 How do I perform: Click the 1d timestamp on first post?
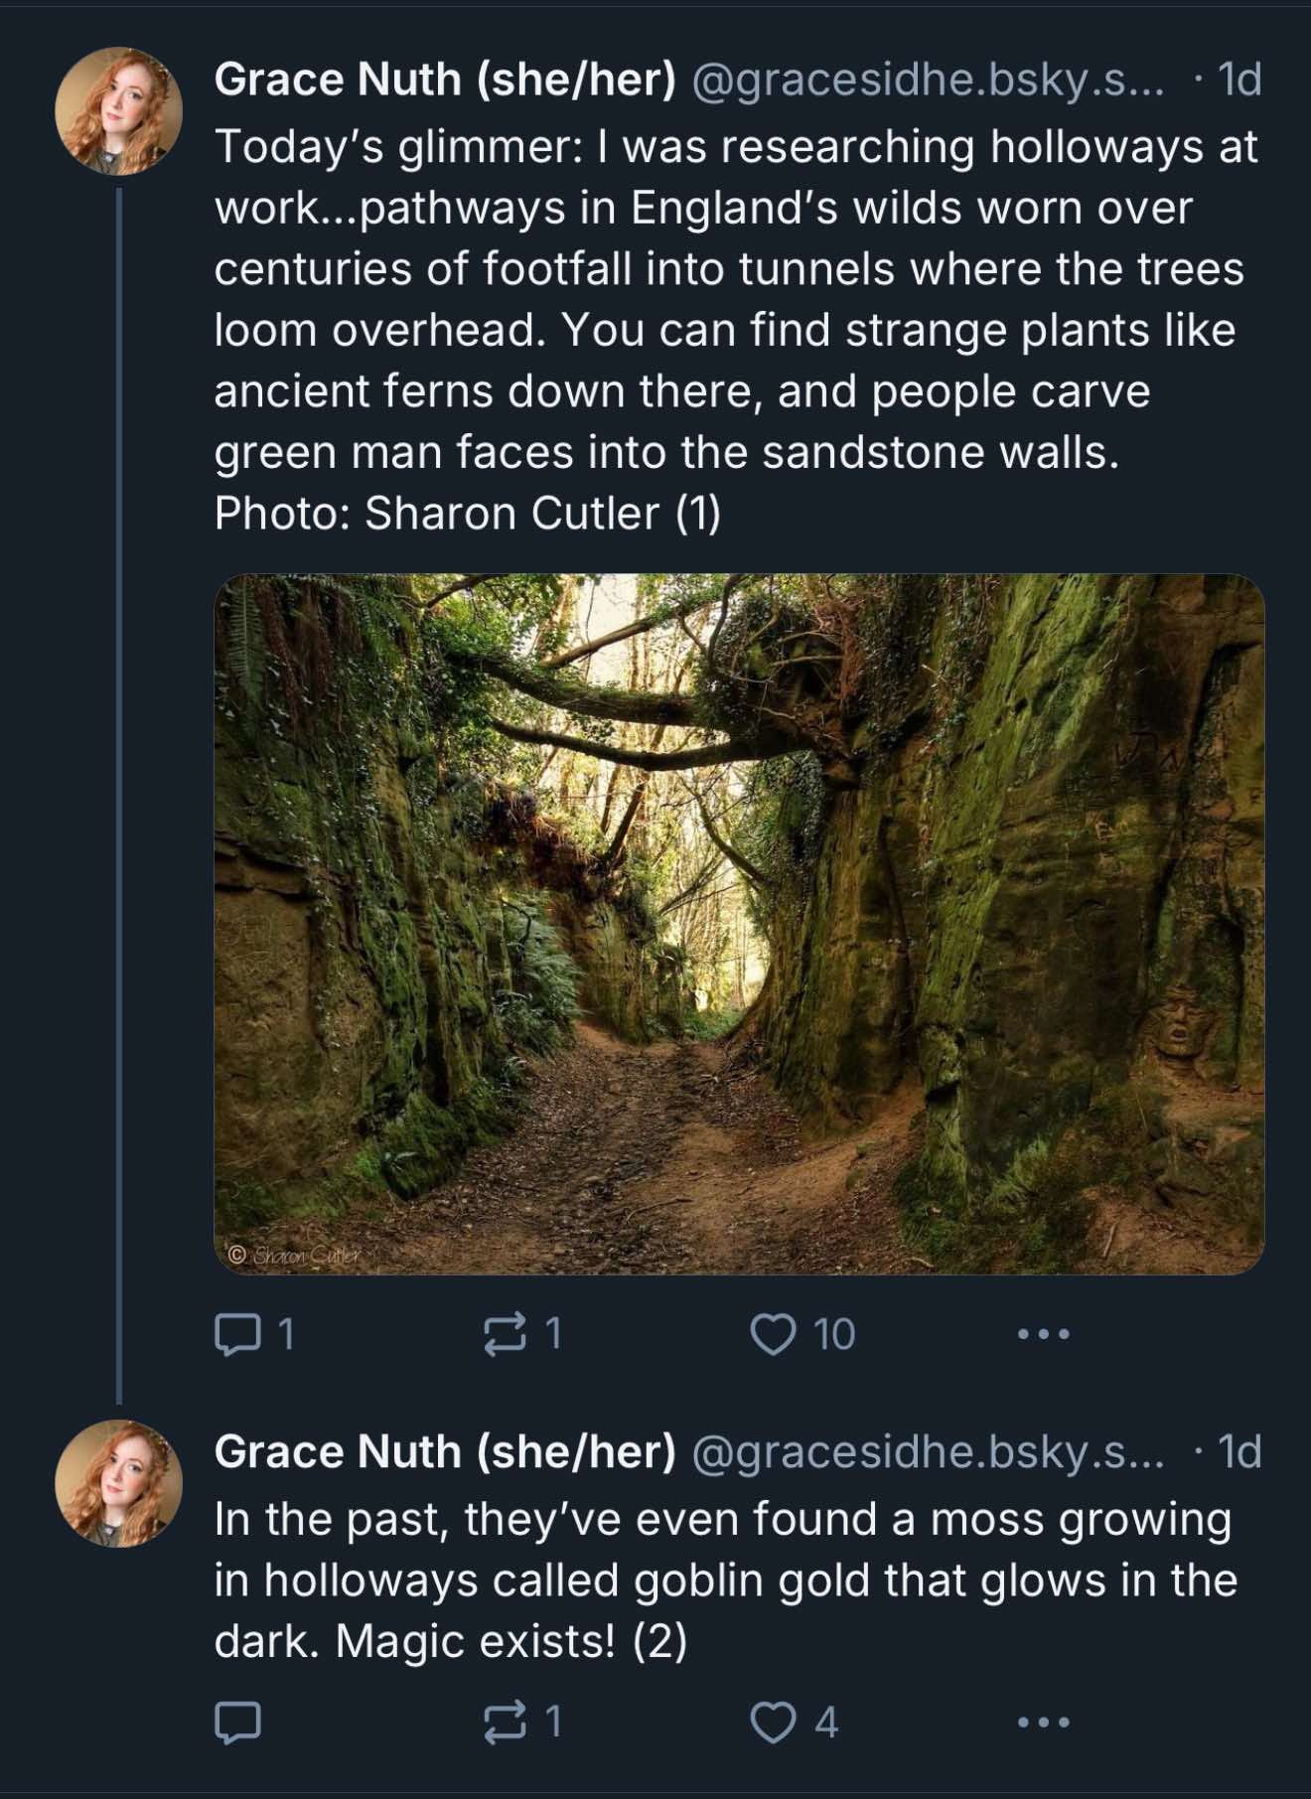[1238, 79]
